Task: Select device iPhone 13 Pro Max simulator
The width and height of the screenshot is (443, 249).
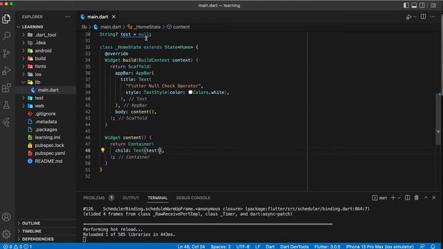Action: click(380, 246)
